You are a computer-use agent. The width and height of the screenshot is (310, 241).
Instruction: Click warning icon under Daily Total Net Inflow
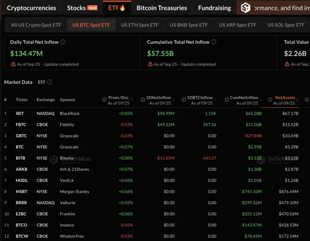point(13,64)
